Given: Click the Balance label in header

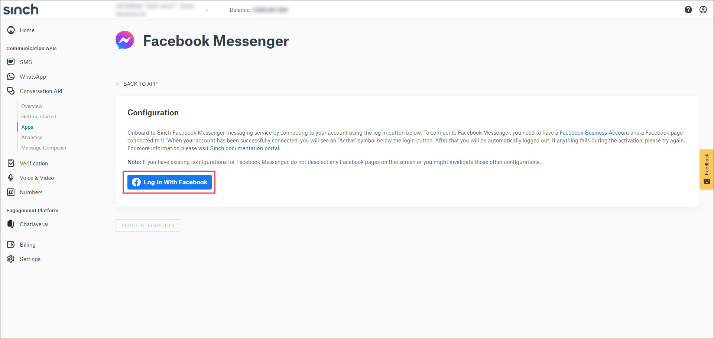Looking at the screenshot, I should [x=240, y=10].
